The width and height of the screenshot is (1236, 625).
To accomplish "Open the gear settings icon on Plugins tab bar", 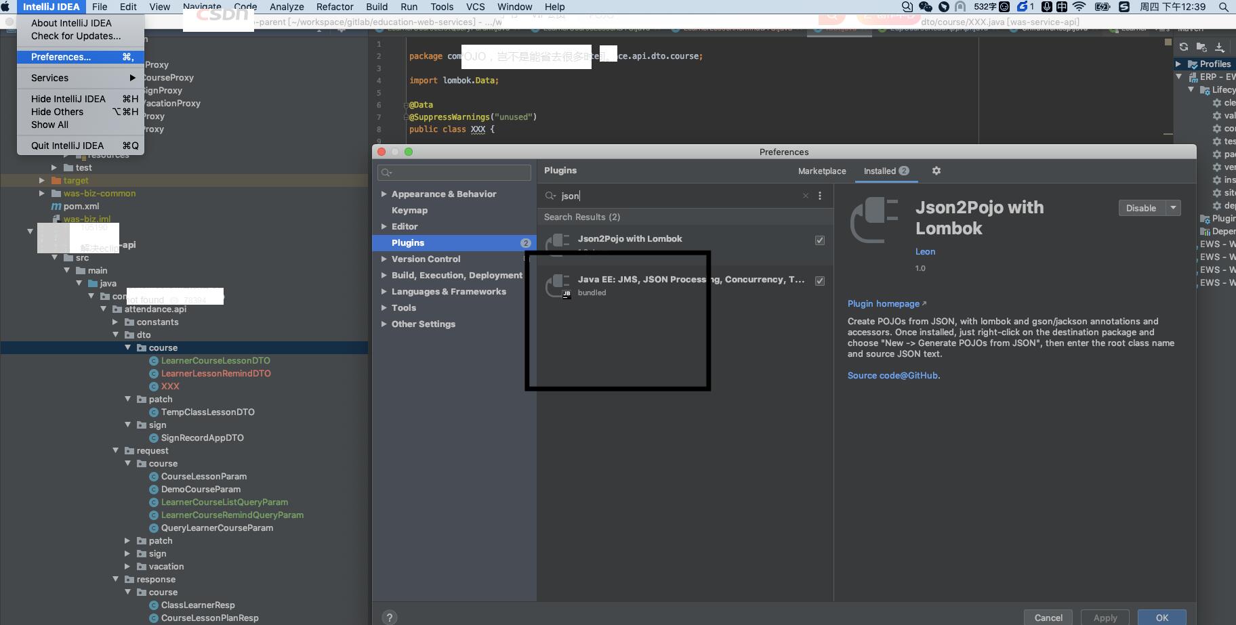I will 937,171.
